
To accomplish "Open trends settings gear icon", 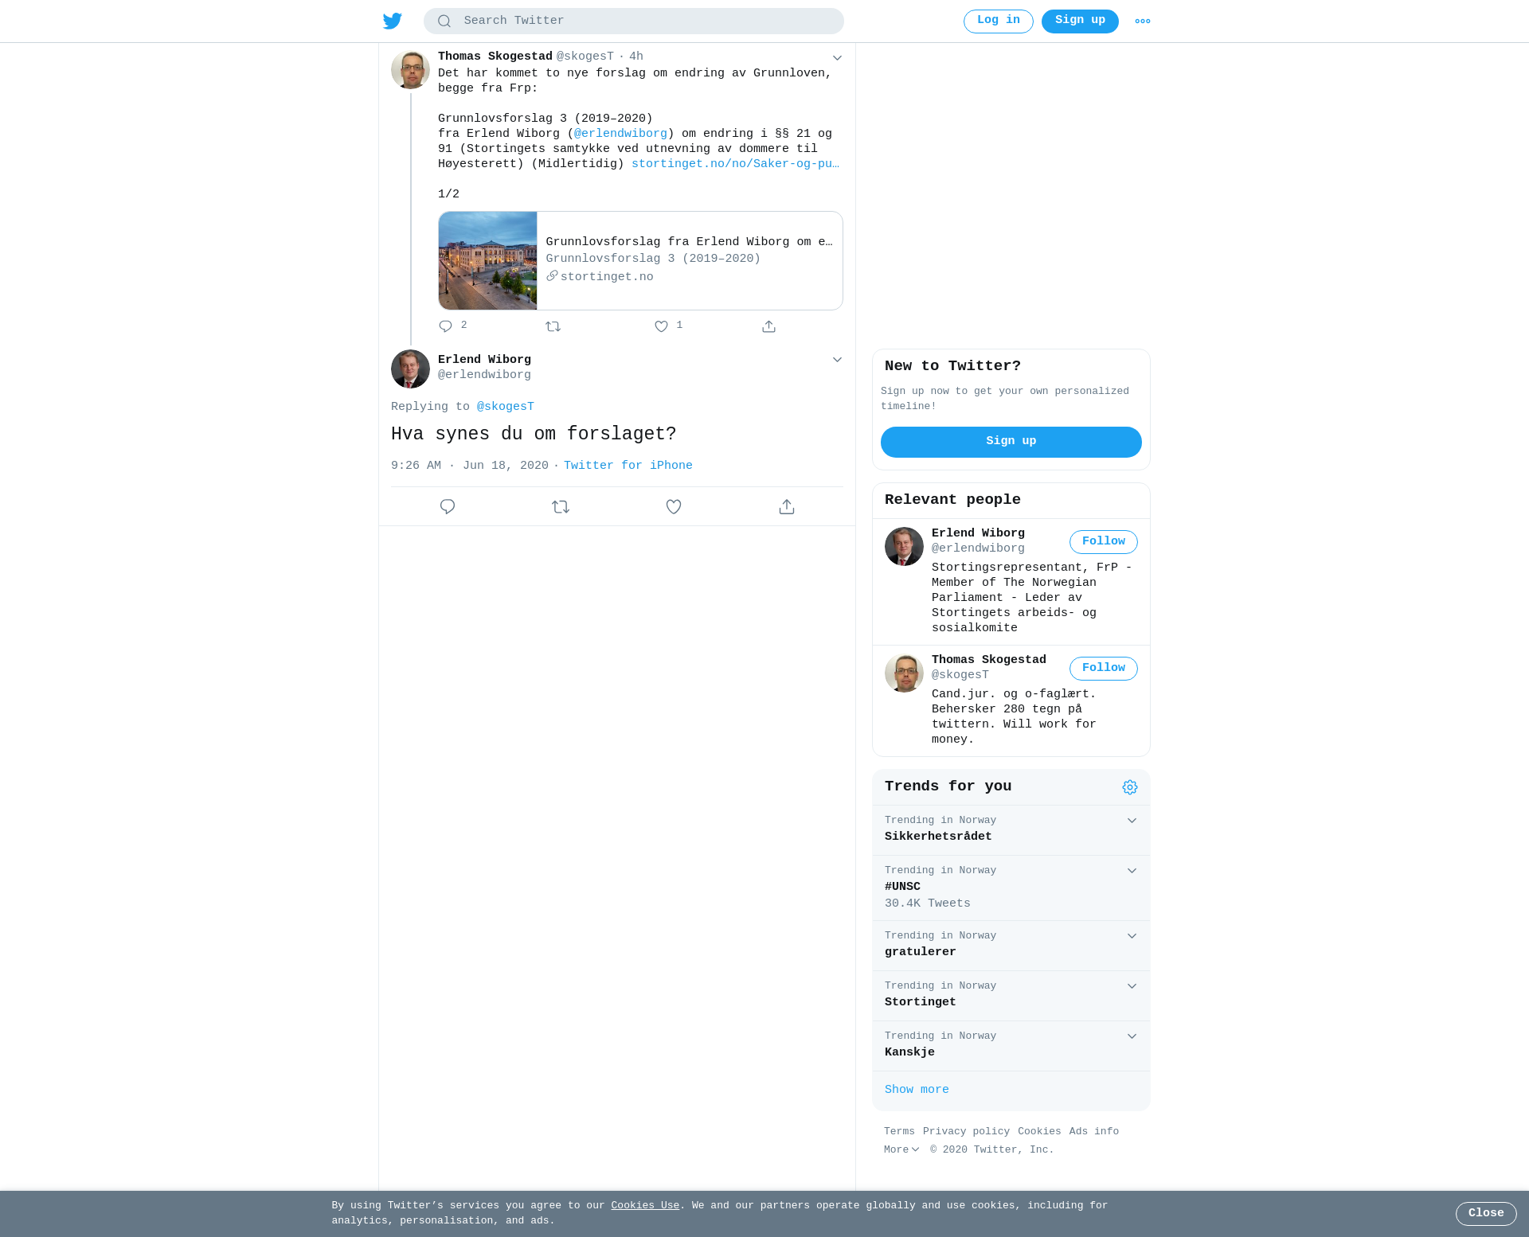I will pyautogui.click(x=1130, y=787).
